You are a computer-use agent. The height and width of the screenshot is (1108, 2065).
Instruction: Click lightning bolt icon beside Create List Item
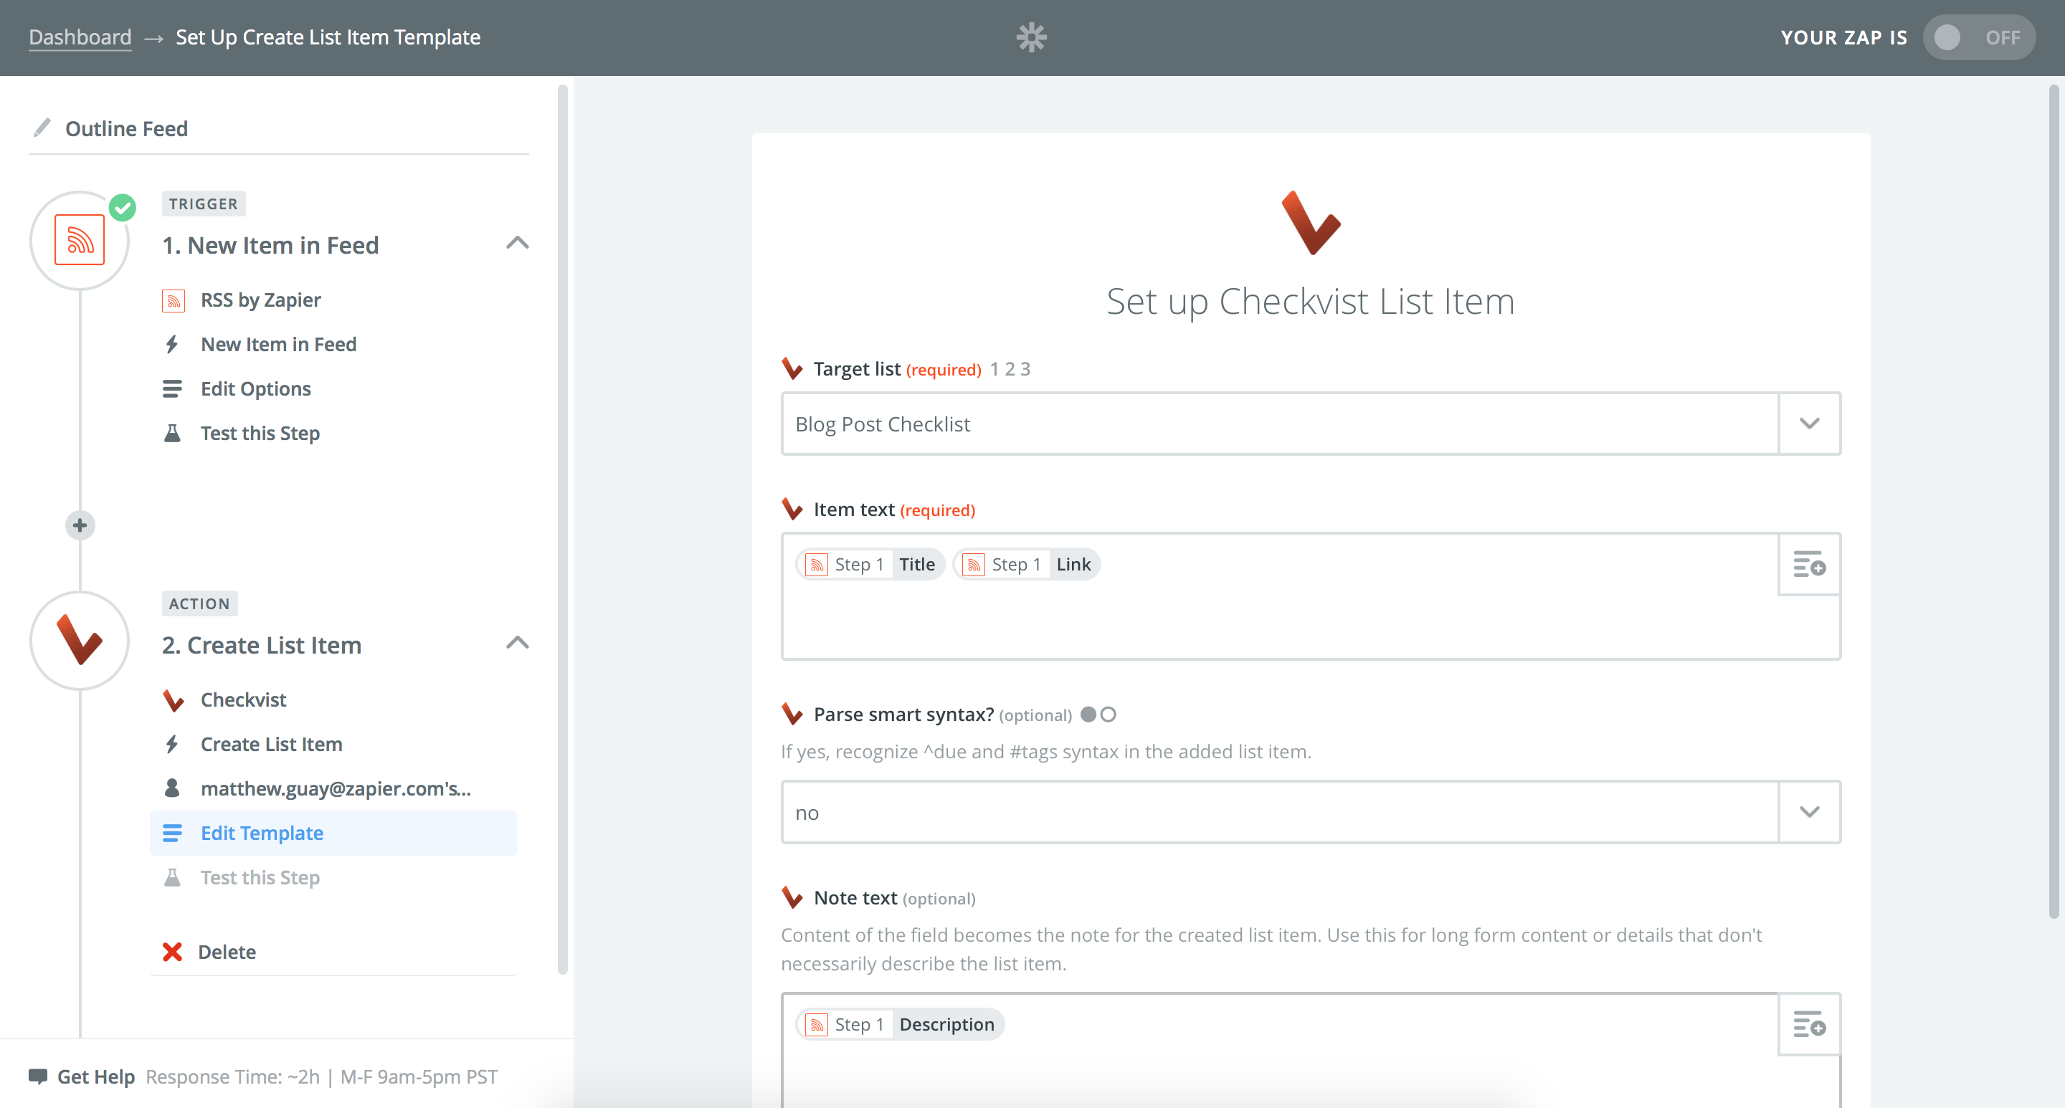tap(171, 744)
